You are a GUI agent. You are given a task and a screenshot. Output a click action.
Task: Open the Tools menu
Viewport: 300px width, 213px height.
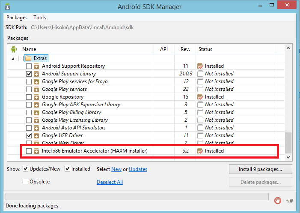pos(39,18)
